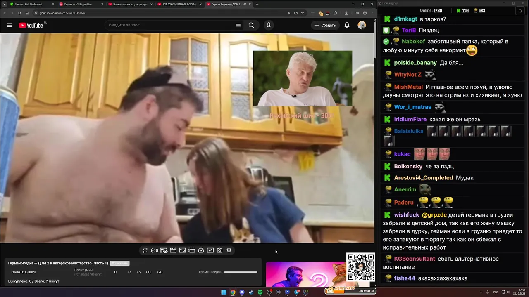This screenshot has height=297, width=529.
Task: Click the eye-overlay icon in player toolbar
Action: pos(164,250)
